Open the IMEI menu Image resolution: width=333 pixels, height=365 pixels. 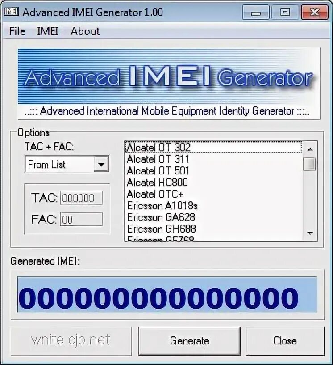[x=48, y=31]
